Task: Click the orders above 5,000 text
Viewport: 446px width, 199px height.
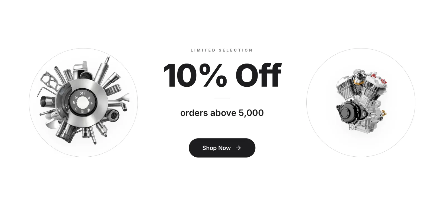Action: point(222,113)
